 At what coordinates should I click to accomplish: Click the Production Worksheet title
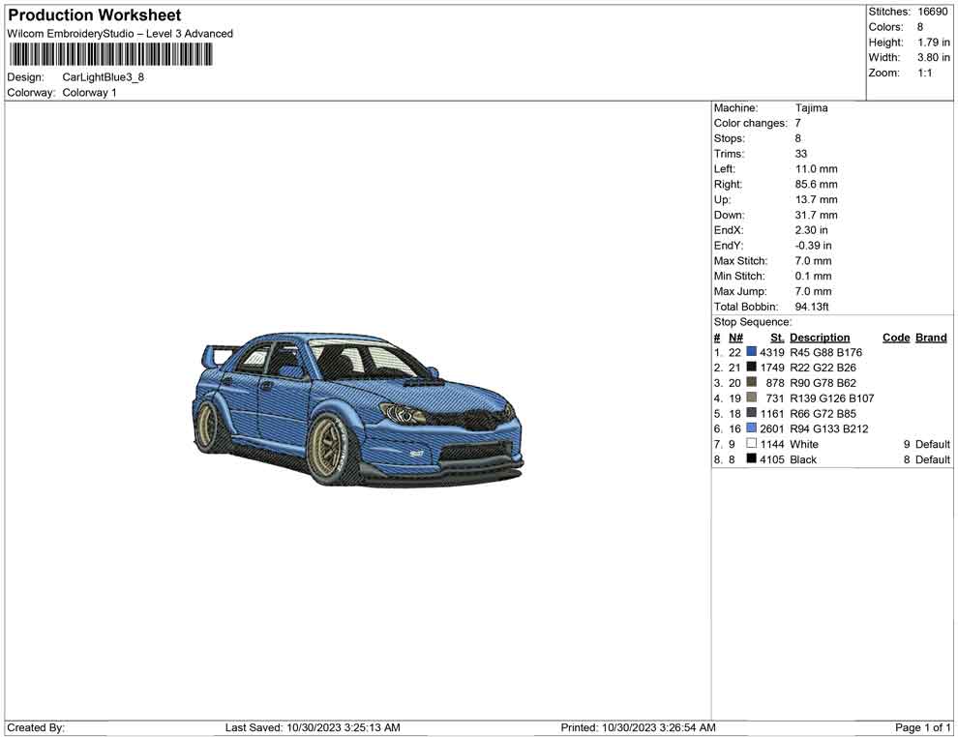pyautogui.click(x=94, y=15)
